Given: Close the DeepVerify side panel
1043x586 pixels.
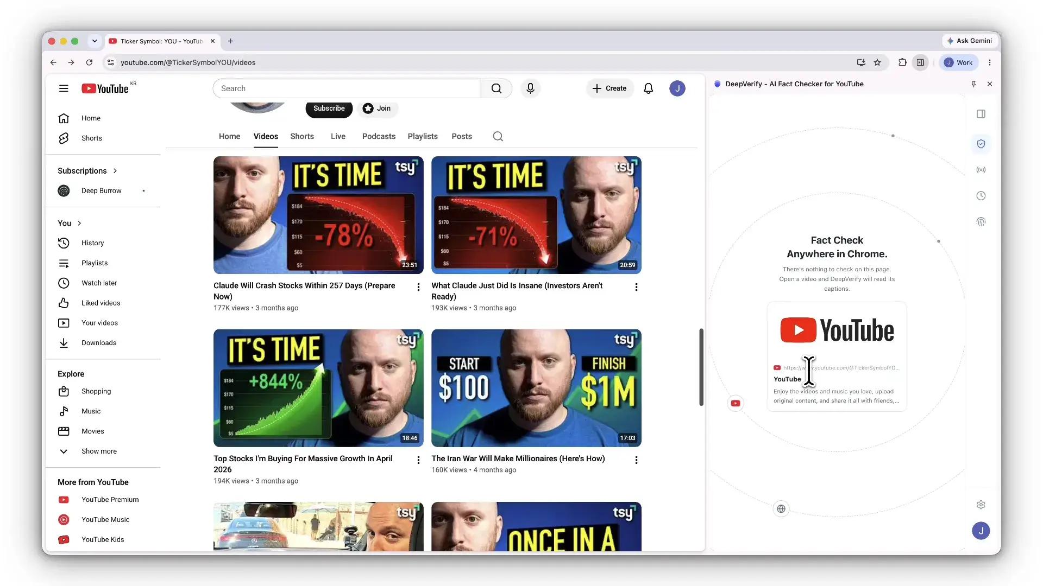Looking at the screenshot, I should coord(990,84).
